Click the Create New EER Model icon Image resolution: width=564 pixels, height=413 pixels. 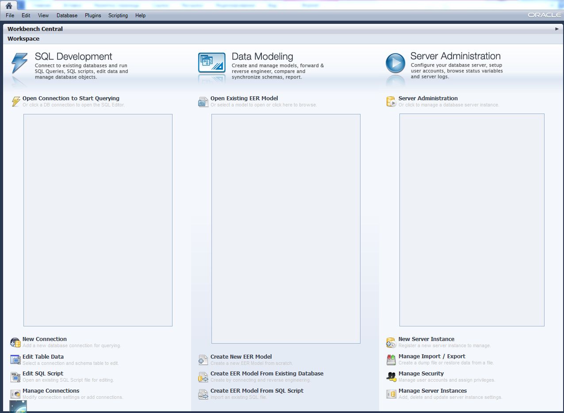203,360
